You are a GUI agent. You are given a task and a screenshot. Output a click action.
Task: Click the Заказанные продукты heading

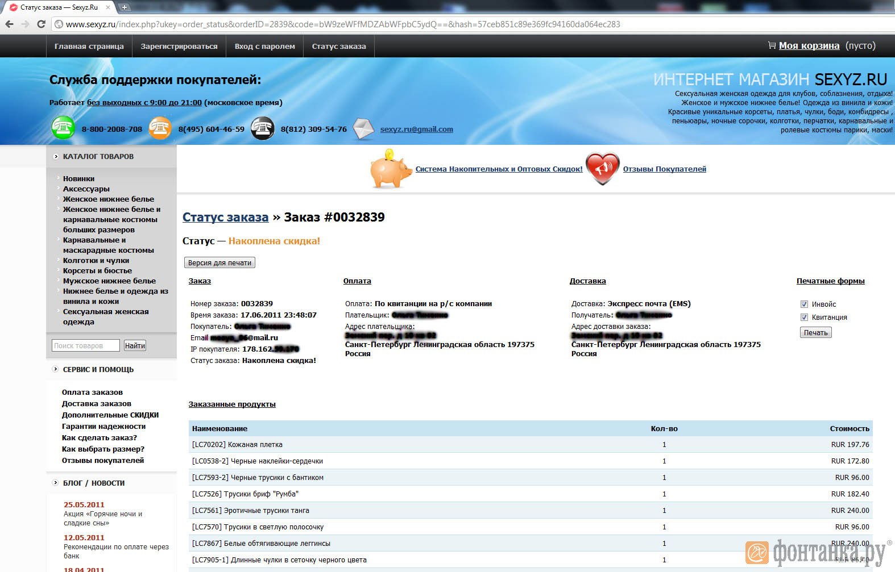232,404
